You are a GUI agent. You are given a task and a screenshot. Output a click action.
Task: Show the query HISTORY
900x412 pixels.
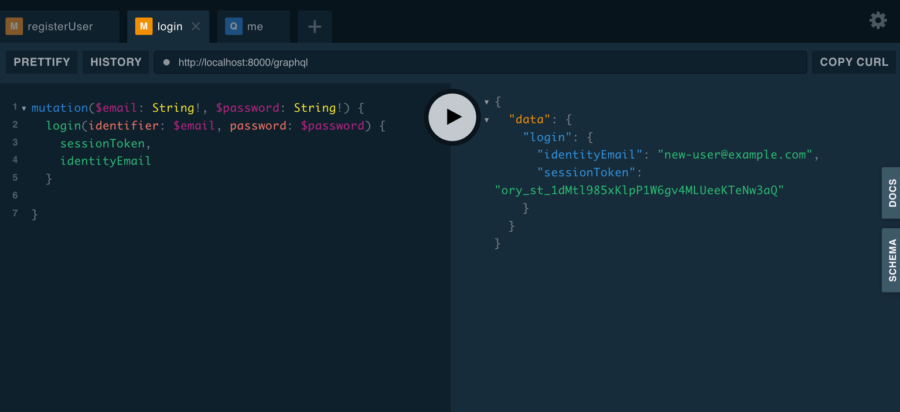[115, 62]
